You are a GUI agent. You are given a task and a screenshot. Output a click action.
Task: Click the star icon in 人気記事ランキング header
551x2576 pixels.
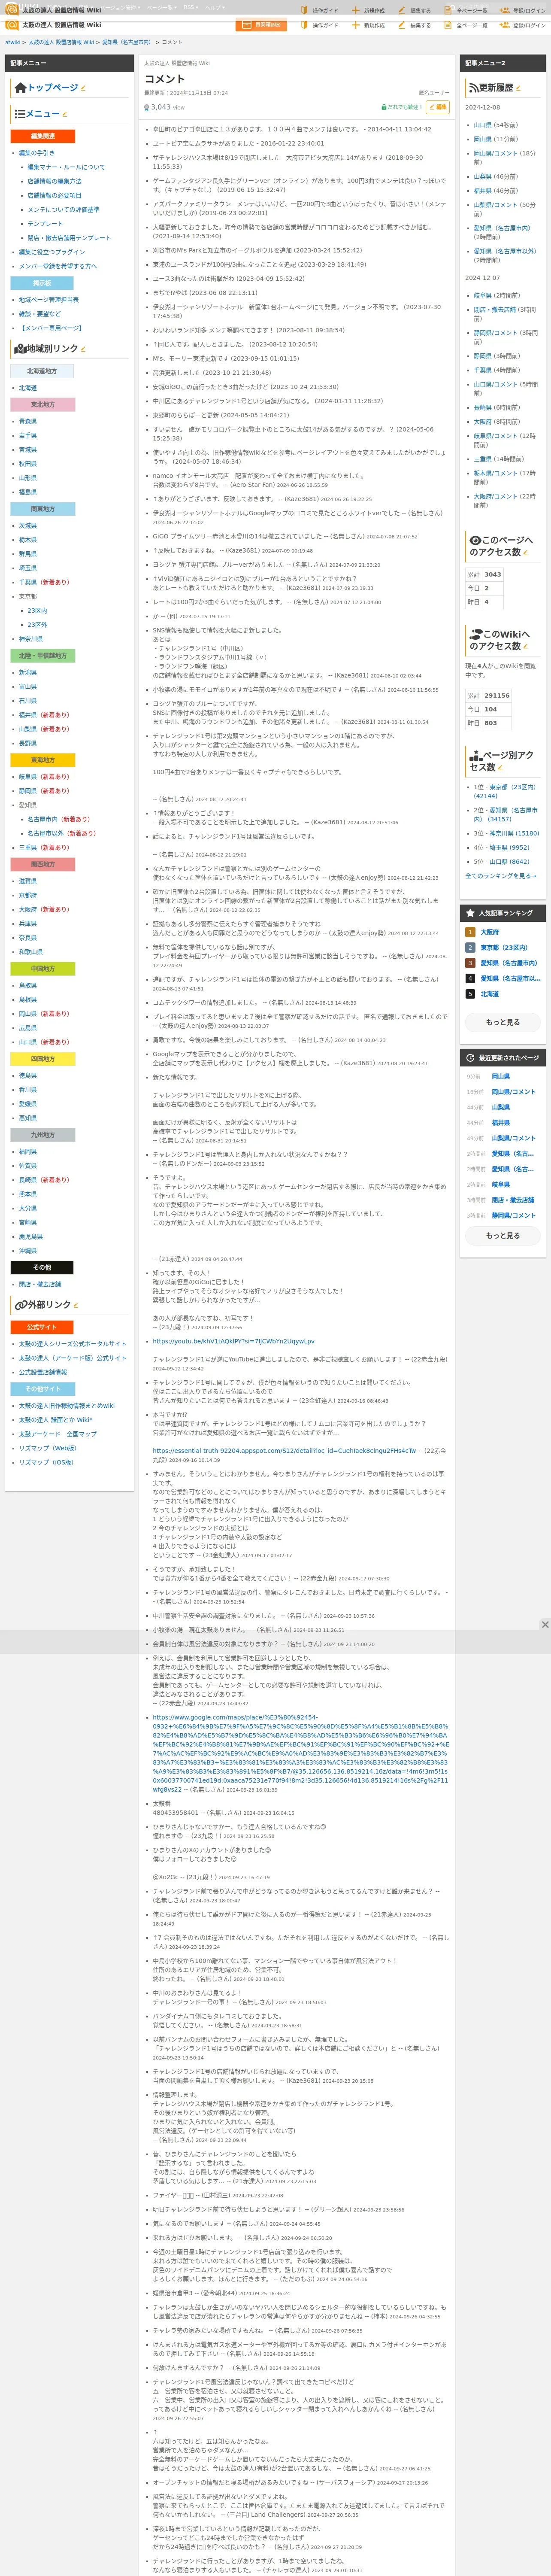pyautogui.click(x=470, y=913)
